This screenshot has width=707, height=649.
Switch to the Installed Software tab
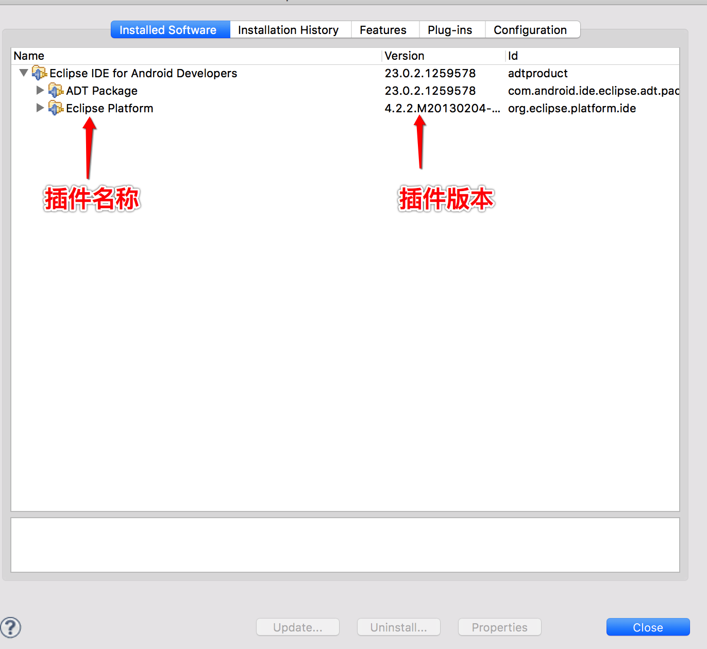tap(171, 30)
